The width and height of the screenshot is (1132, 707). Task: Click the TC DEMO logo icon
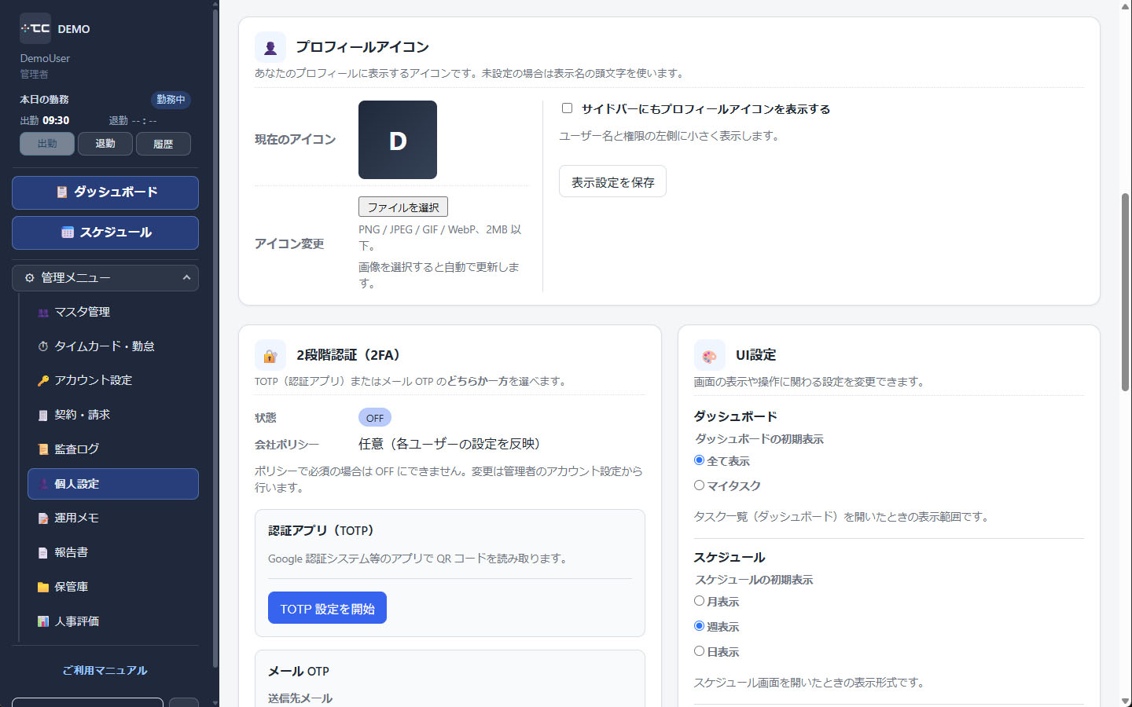coord(35,28)
